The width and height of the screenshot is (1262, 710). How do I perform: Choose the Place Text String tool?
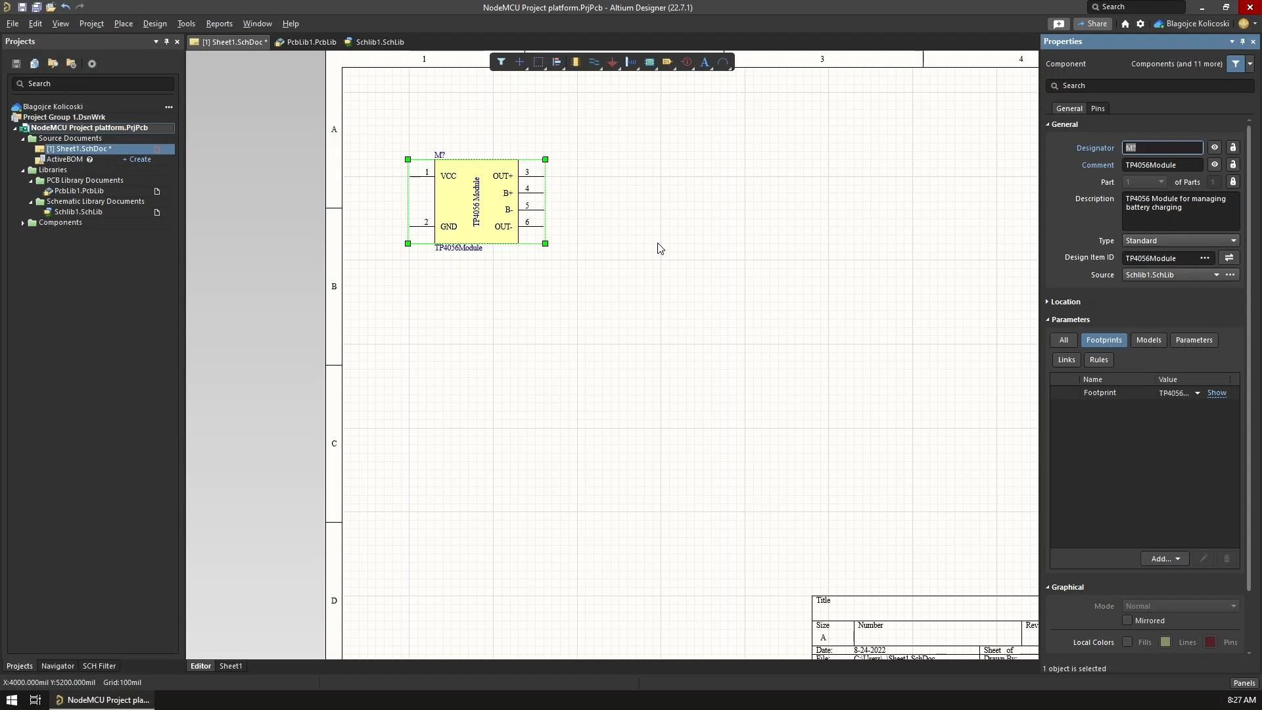point(705,62)
